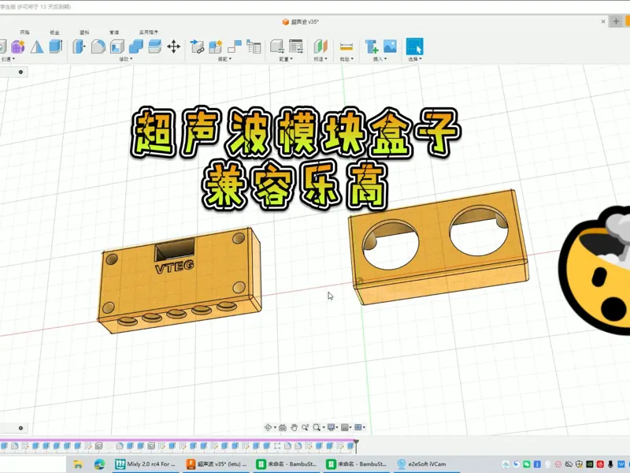Open the Insert Canvas image icon

(390, 47)
